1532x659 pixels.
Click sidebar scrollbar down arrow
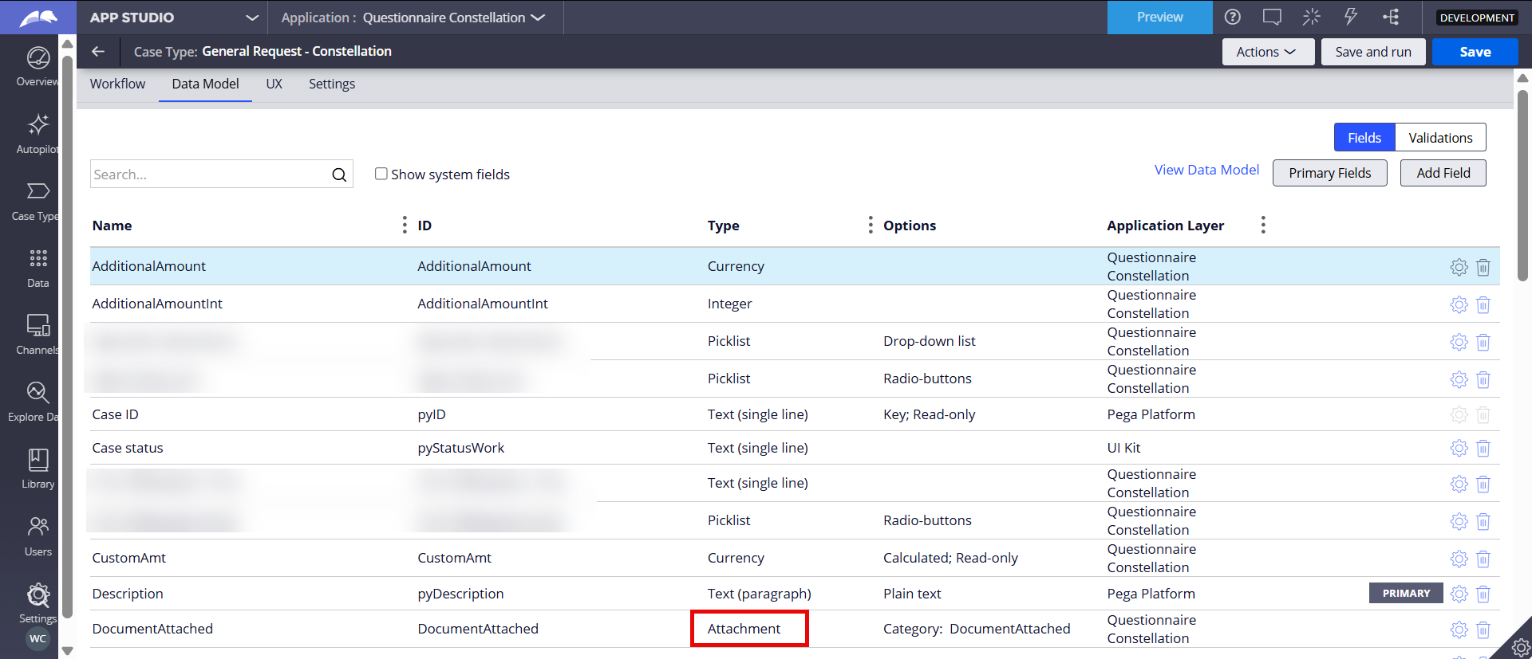[67, 651]
